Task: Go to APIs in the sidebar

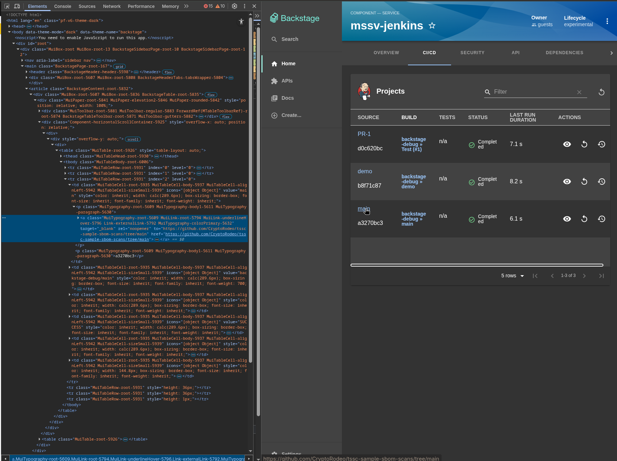Action: 287,81
